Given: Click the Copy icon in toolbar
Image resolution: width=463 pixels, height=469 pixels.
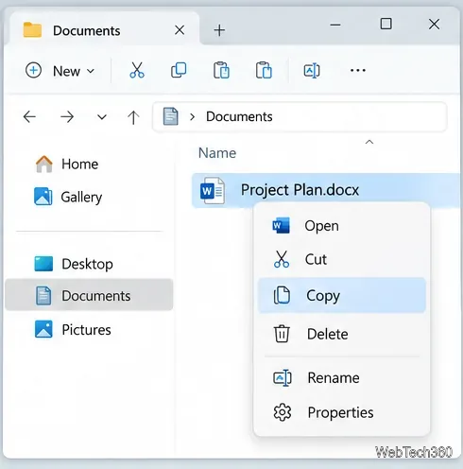Looking at the screenshot, I should pos(179,70).
